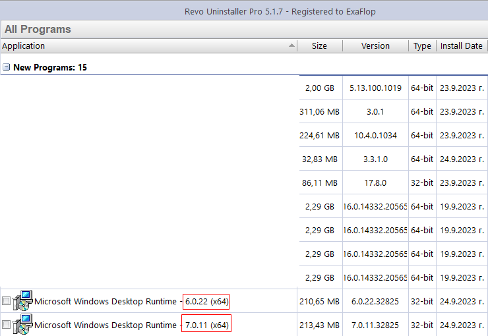Sort by Size column header
Image resolution: width=488 pixels, height=336 pixels.
[x=320, y=46]
